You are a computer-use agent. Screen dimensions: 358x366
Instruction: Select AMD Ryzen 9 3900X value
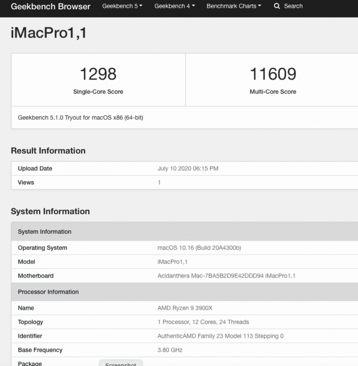point(185,308)
